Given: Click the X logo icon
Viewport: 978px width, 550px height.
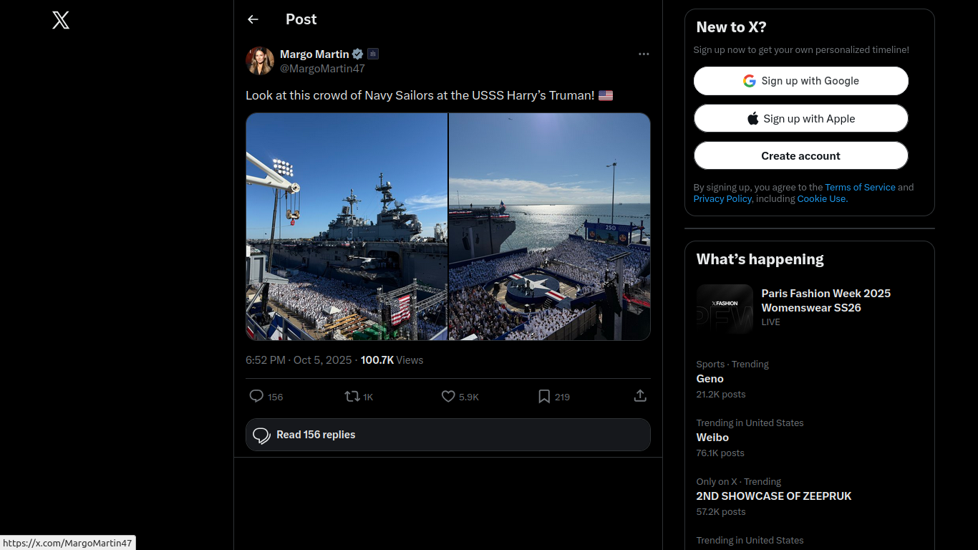Looking at the screenshot, I should tap(61, 20).
